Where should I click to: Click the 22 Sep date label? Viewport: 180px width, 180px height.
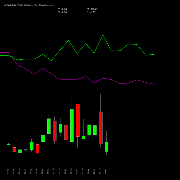[8, 171]
